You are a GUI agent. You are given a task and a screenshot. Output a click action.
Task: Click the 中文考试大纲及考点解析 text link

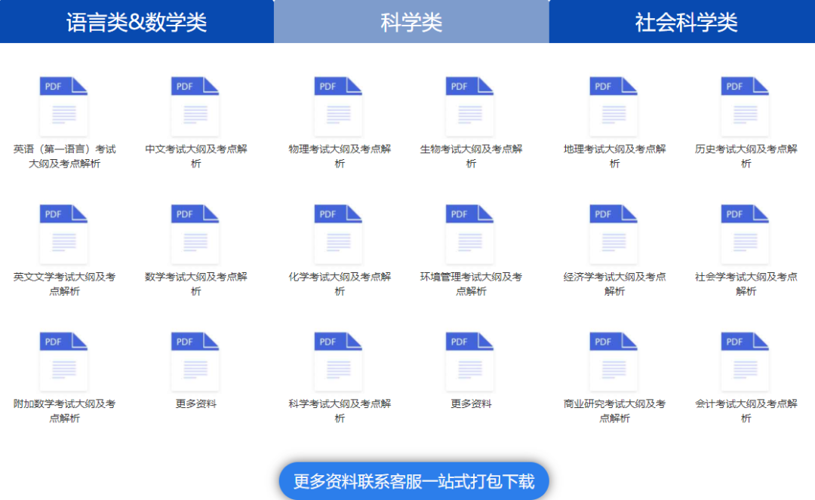tap(196, 156)
